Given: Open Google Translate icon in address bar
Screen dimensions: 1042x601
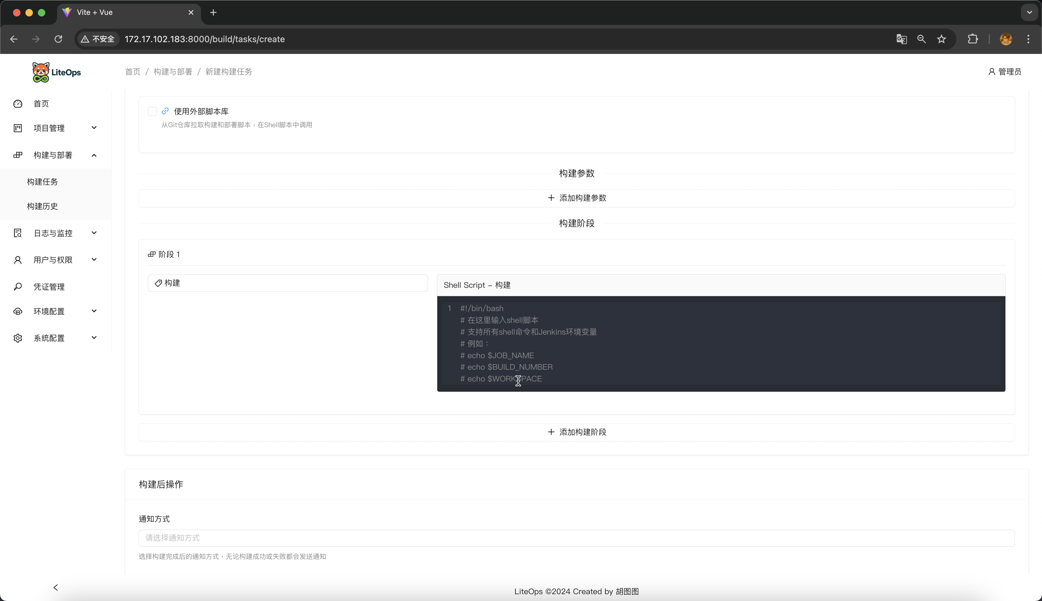Looking at the screenshot, I should pos(901,39).
